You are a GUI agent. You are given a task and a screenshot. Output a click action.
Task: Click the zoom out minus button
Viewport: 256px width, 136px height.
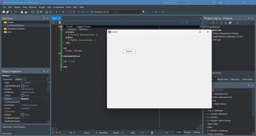pyautogui.click(x=146, y=133)
